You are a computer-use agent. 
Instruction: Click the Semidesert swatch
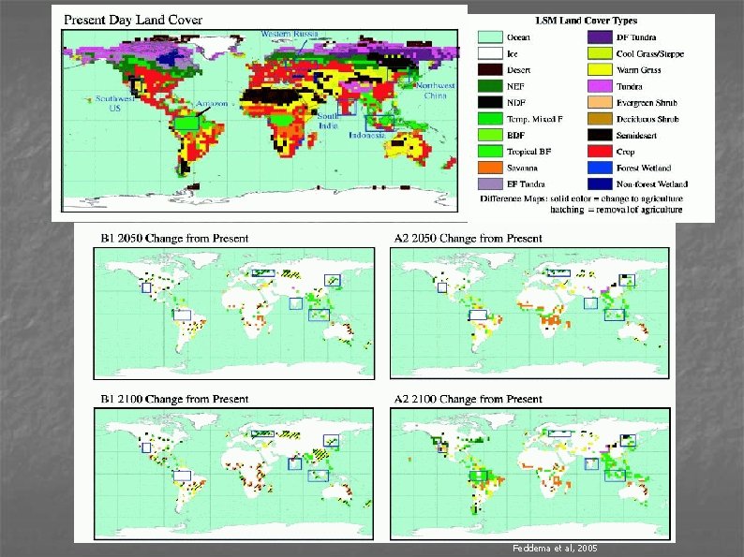(x=600, y=135)
